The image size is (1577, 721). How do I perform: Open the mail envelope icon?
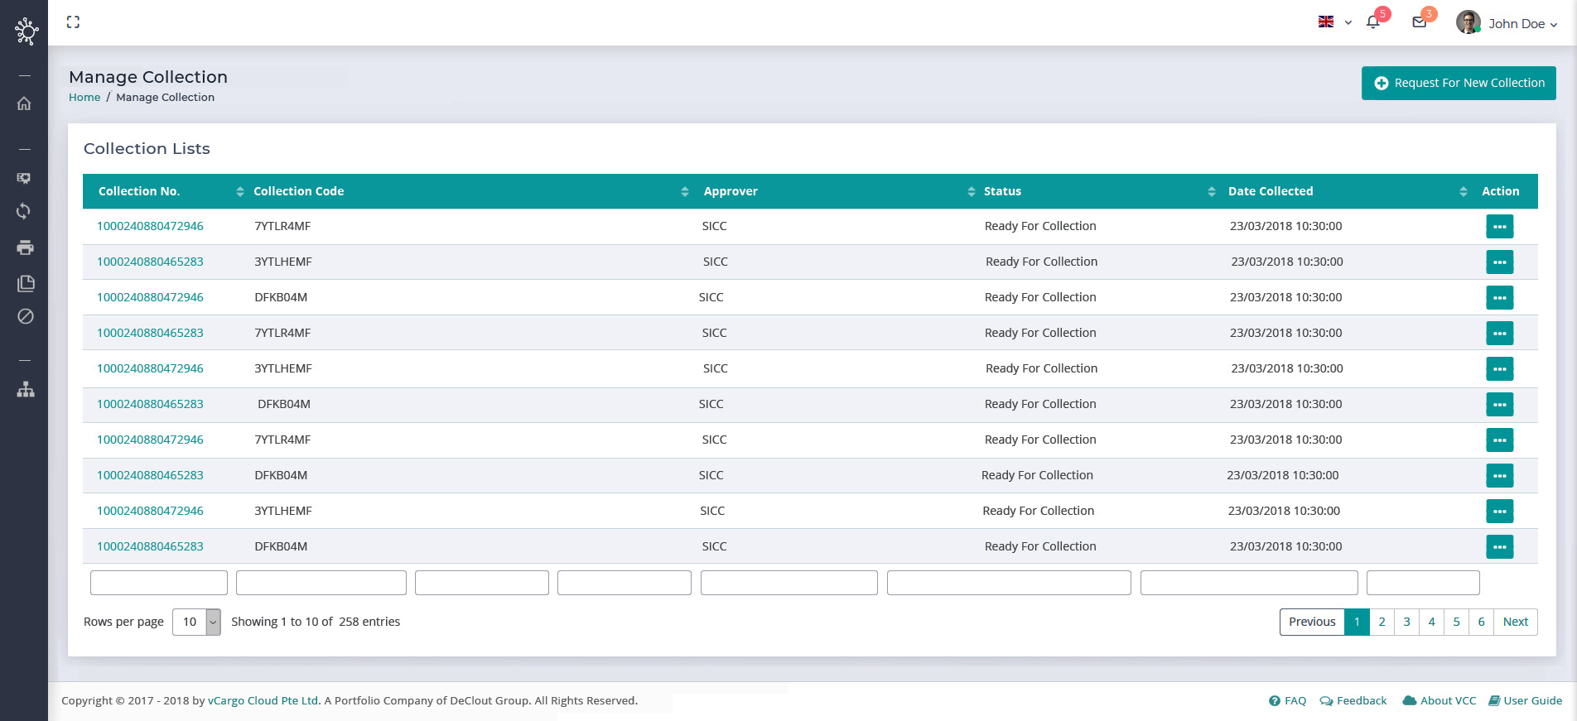1419,22
